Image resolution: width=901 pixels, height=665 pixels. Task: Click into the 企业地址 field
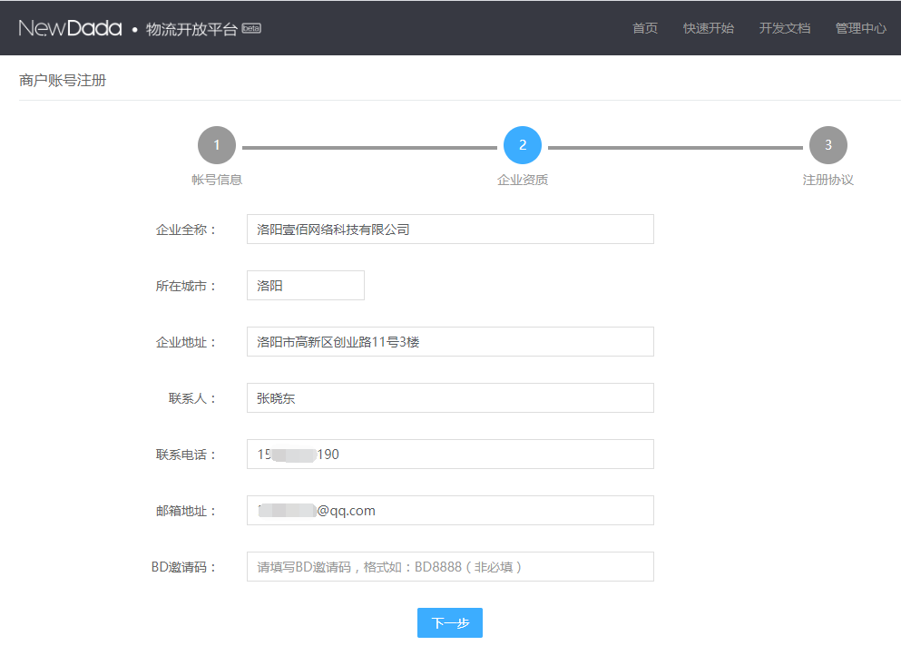click(450, 342)
